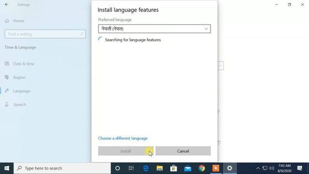Image resolution: width=309 pixels, height=174 pixels.
Task: Click the greyed-out Install button
Action: coord(126,151)
